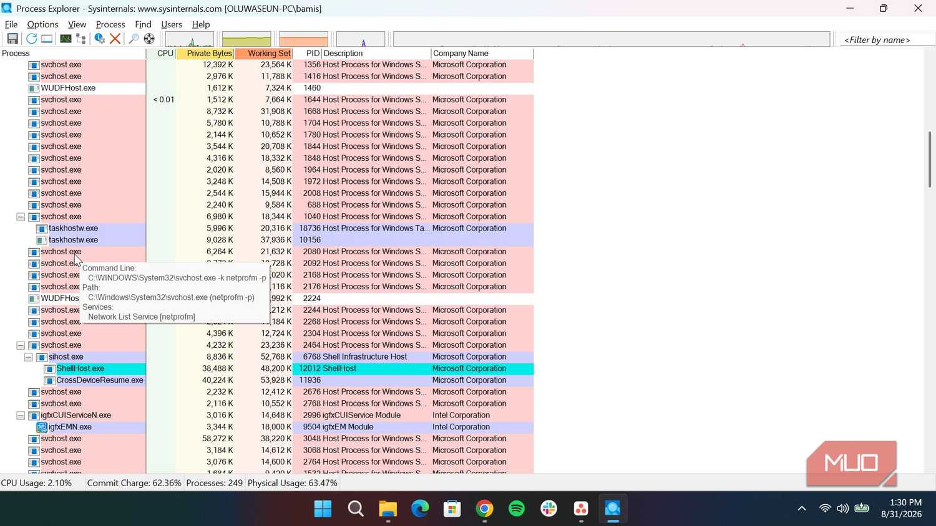The height and width of the screenshot is (526, 936).
Task: Click the sihost.exe process icon
Action: coord(42,357)
